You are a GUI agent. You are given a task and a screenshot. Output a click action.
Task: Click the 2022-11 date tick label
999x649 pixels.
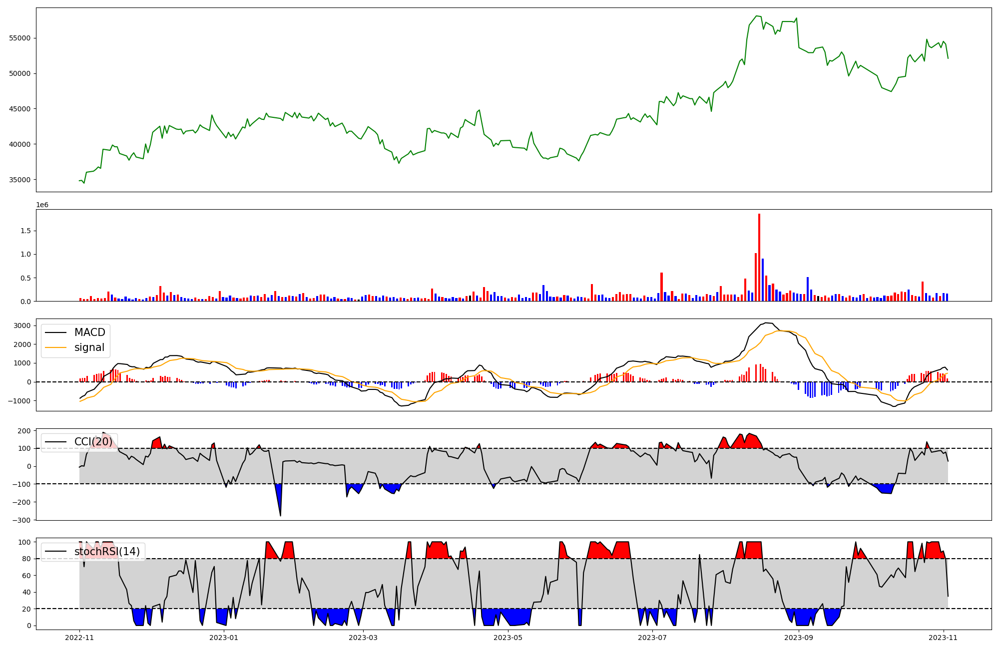79,638
